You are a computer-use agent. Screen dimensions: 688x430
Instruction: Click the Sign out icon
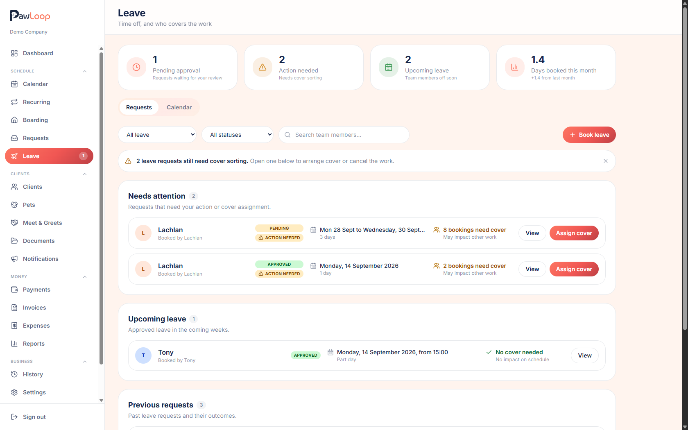[14, 417]
